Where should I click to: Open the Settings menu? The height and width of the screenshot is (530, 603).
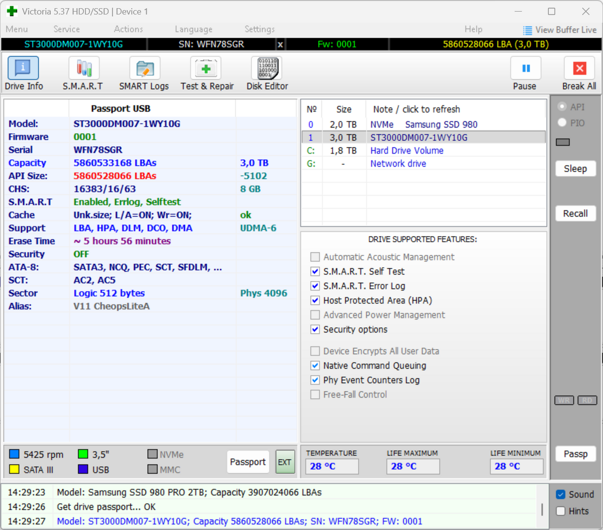tap(259, 29)
